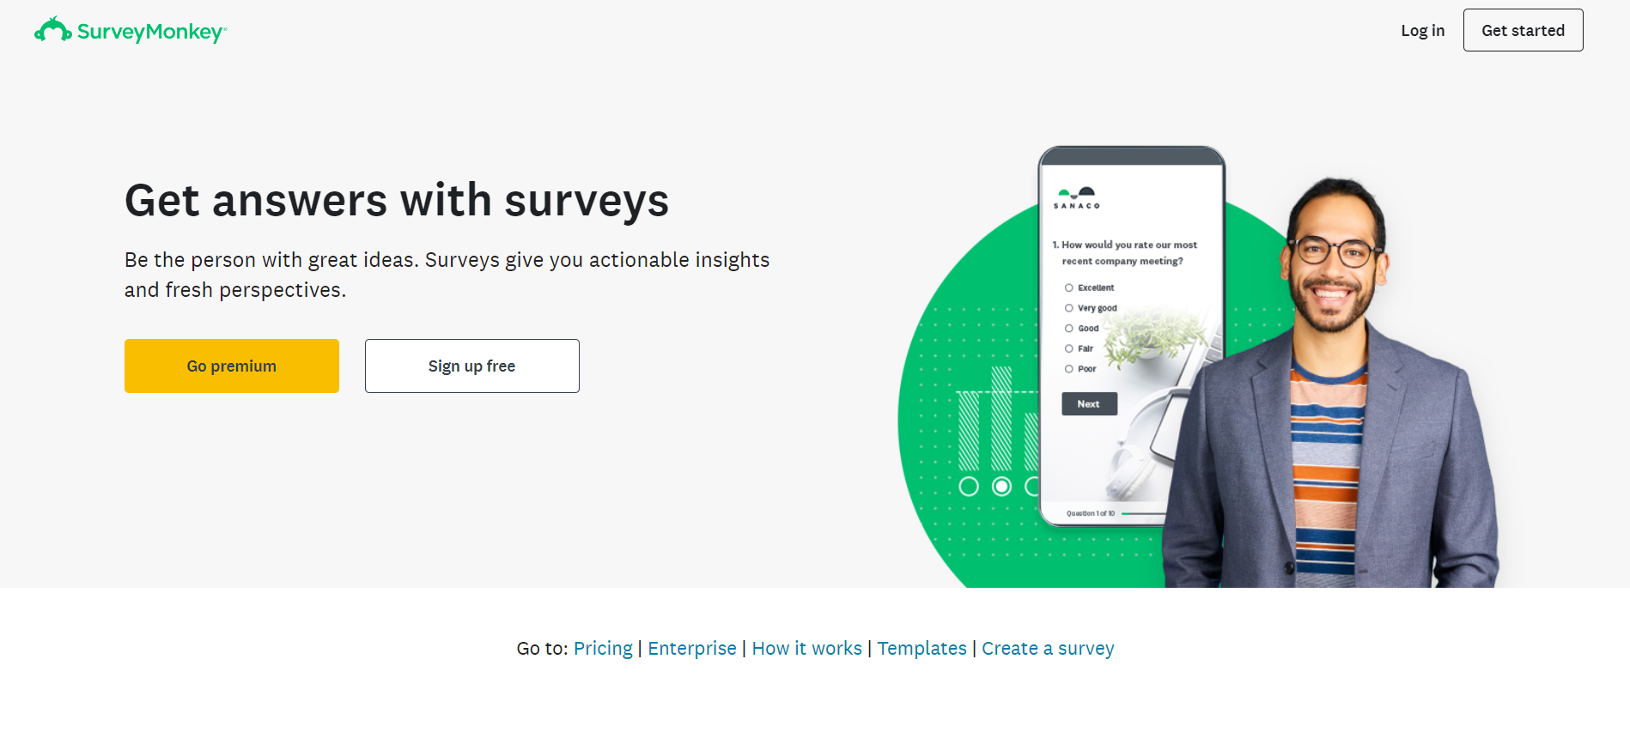
Task: Click the filled circle marker under chart
Action: [1001, 487]
